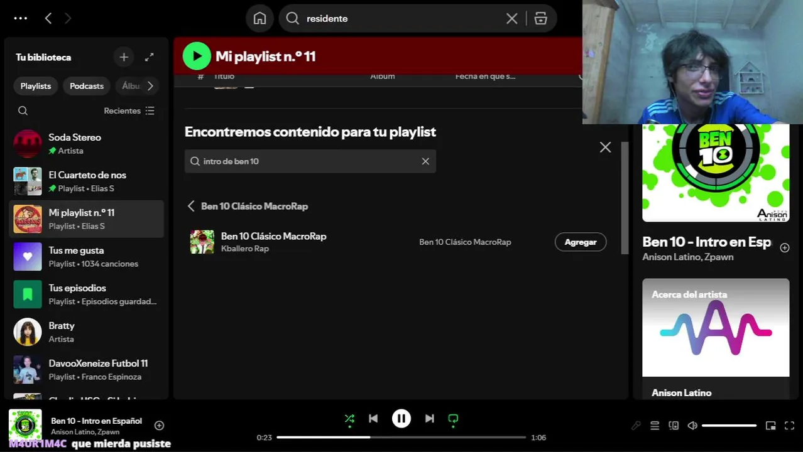
Task: Skip to the next track
Action: click(429, 419)
